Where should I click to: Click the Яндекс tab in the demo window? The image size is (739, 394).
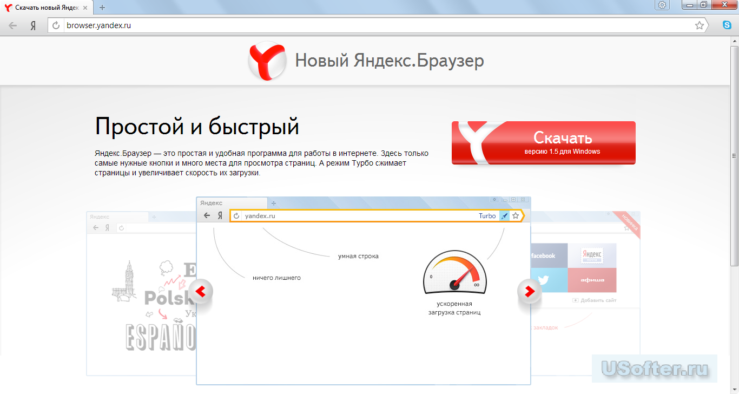click(x=232, y=203)
